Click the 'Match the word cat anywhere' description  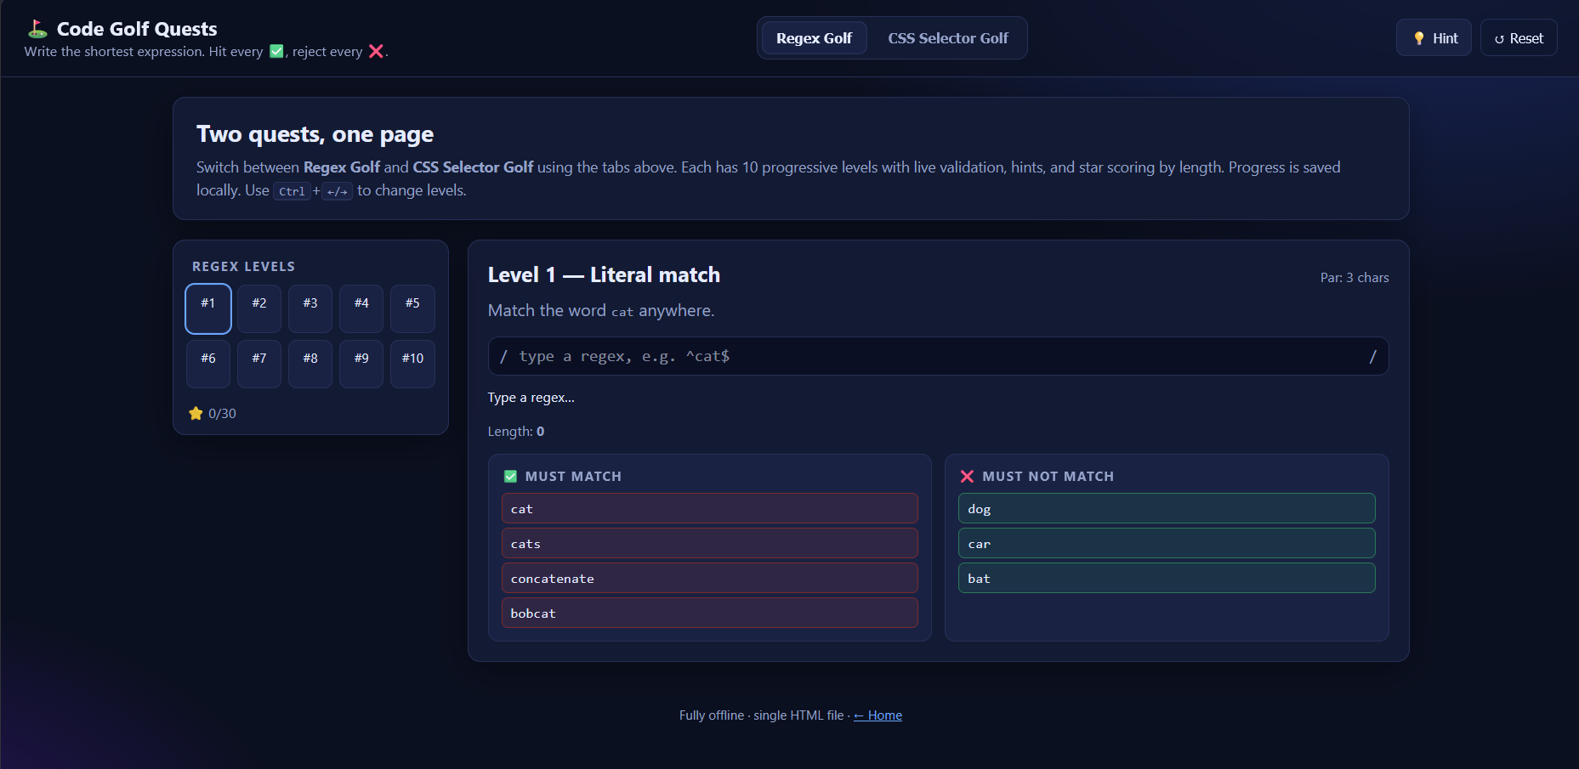601,311
